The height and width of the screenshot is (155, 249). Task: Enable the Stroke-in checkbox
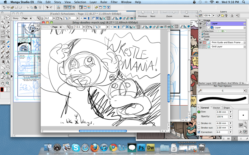pyautogui.click(x=199, y=123)
